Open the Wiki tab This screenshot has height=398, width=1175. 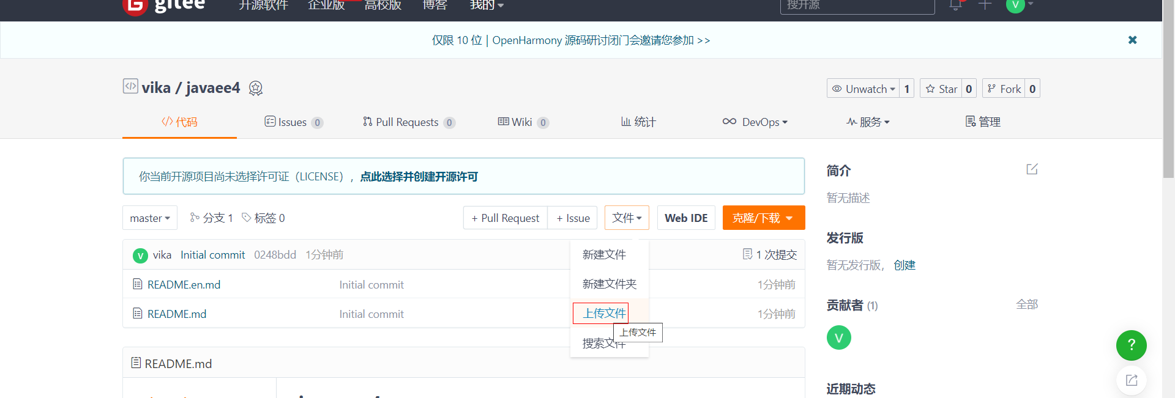523,122
